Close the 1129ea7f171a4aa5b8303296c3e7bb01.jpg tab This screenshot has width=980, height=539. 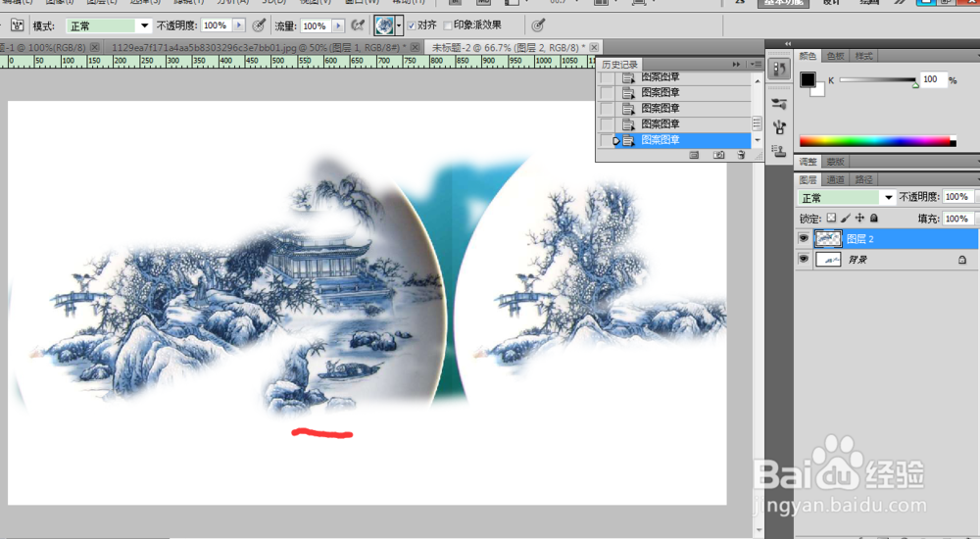point(415,47)
